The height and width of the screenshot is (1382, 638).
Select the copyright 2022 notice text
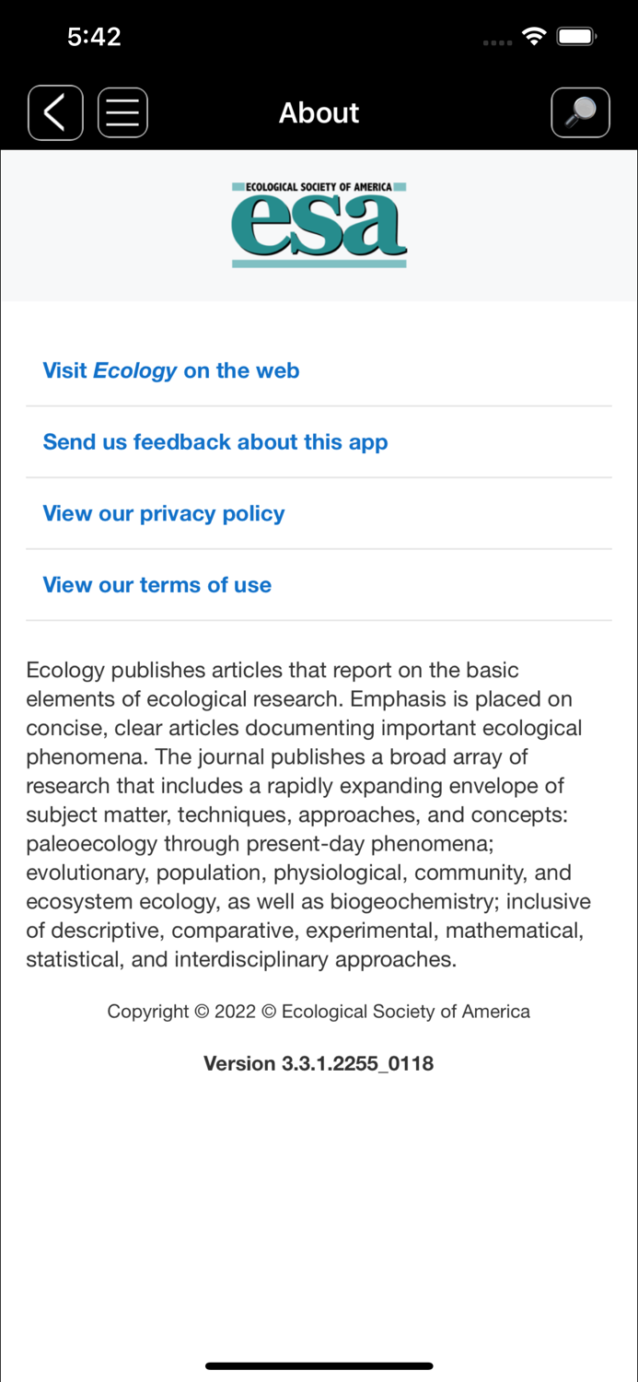click(x=319, y=1011)
